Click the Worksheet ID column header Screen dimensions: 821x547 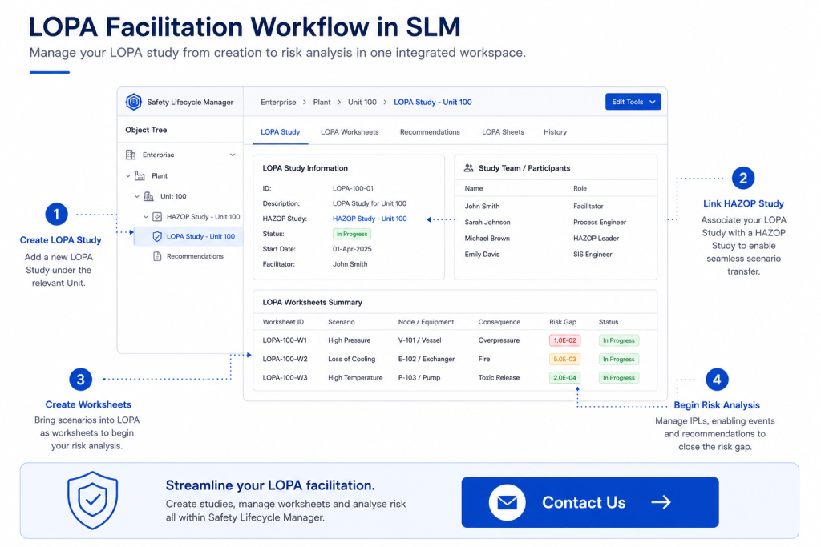[283, 322]
